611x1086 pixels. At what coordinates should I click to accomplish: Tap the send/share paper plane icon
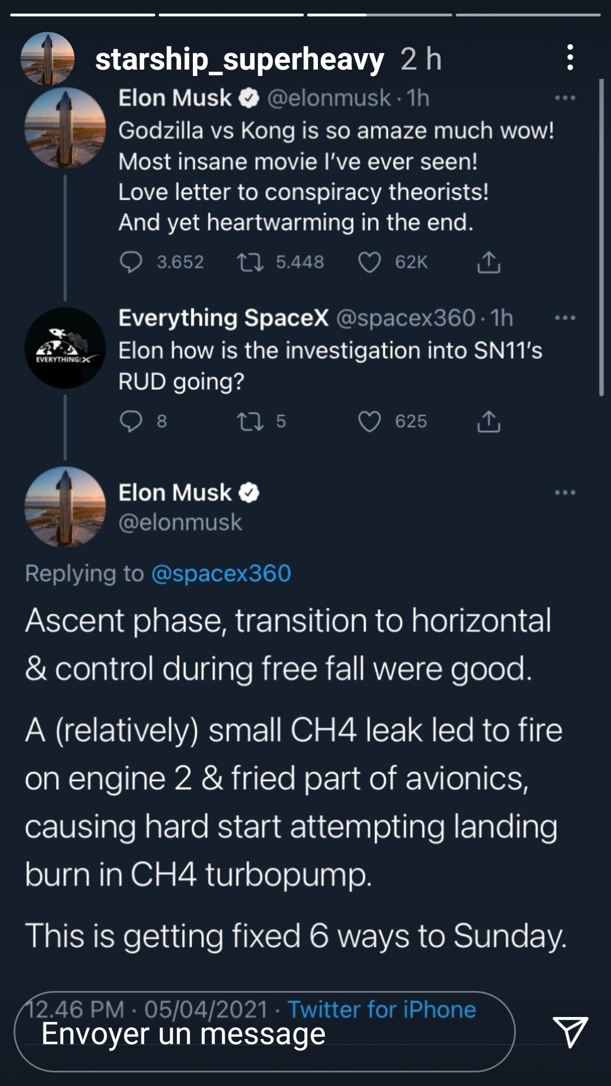coord(570,1031)
